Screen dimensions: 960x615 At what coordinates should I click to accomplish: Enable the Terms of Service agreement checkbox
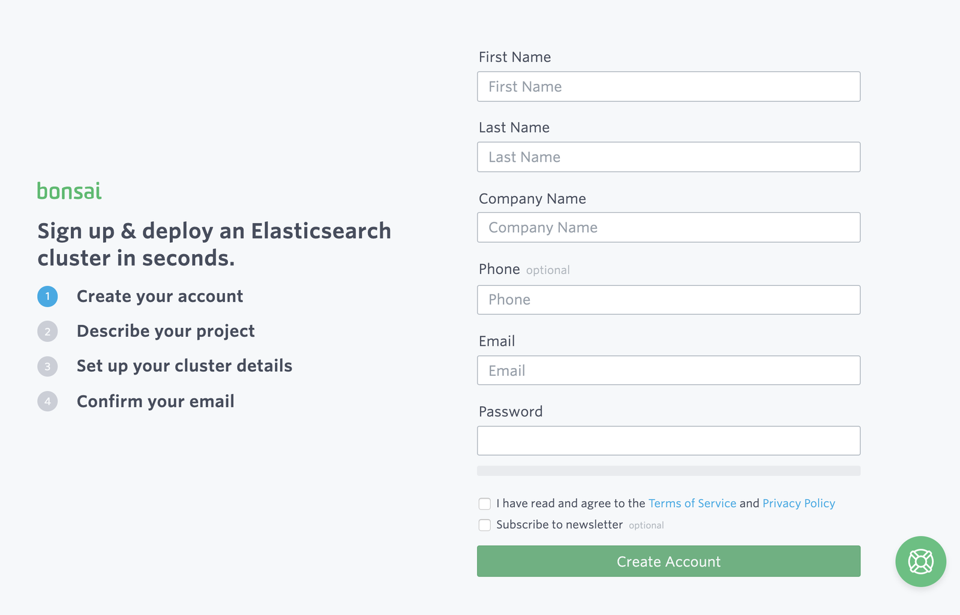(484, 504)
